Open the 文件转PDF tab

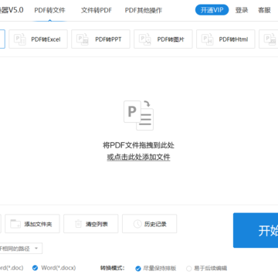tap(97, 10)
